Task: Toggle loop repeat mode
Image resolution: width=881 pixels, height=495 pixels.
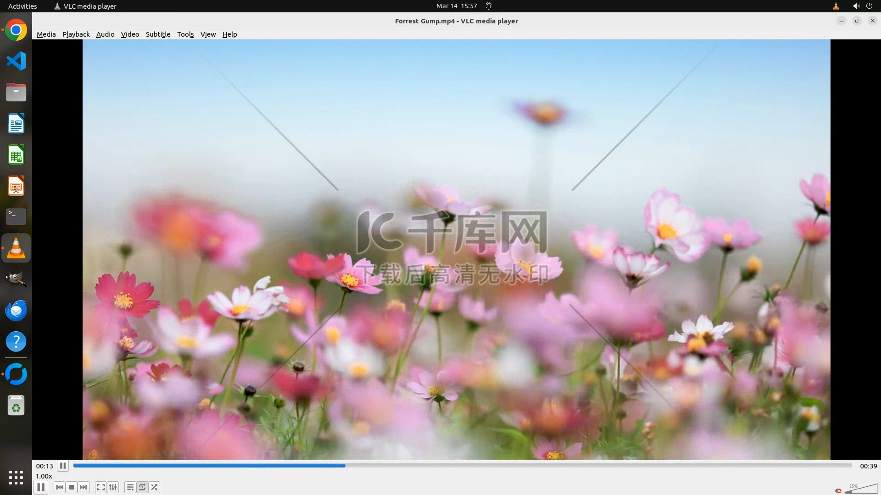Action: (x=142, y=487)
